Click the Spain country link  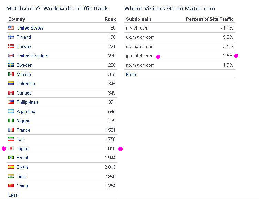tap(22, 167)
